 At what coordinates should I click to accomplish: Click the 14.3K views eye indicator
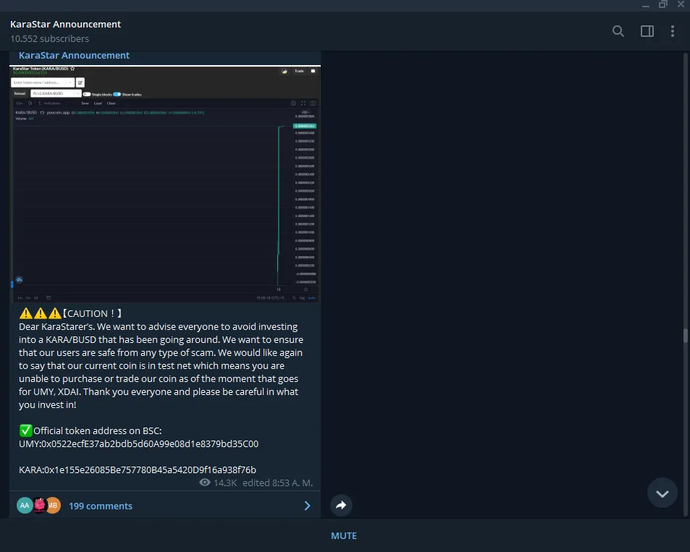218,483
